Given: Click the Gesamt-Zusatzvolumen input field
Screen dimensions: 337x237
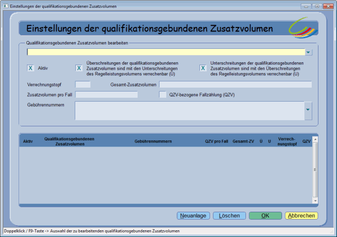Looking at the screenshot, I should (235, 84).
